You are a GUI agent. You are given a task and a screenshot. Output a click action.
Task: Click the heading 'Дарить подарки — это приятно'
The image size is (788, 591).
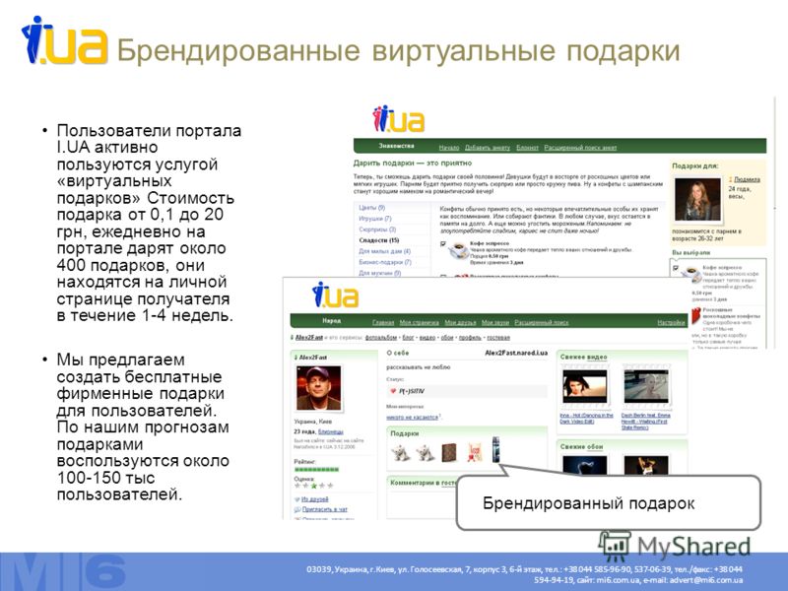412,164
